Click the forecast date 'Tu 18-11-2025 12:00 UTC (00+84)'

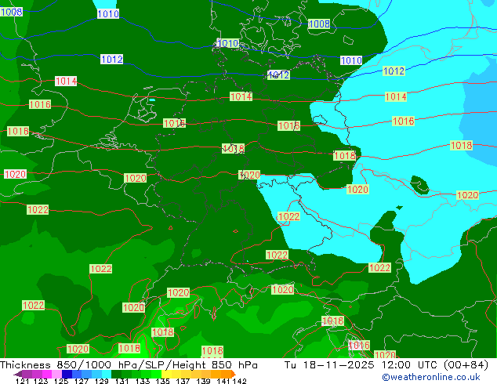386,365
